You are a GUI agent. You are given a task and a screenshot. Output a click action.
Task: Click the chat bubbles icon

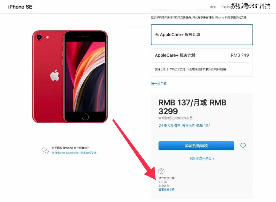[x=45, y=151]
